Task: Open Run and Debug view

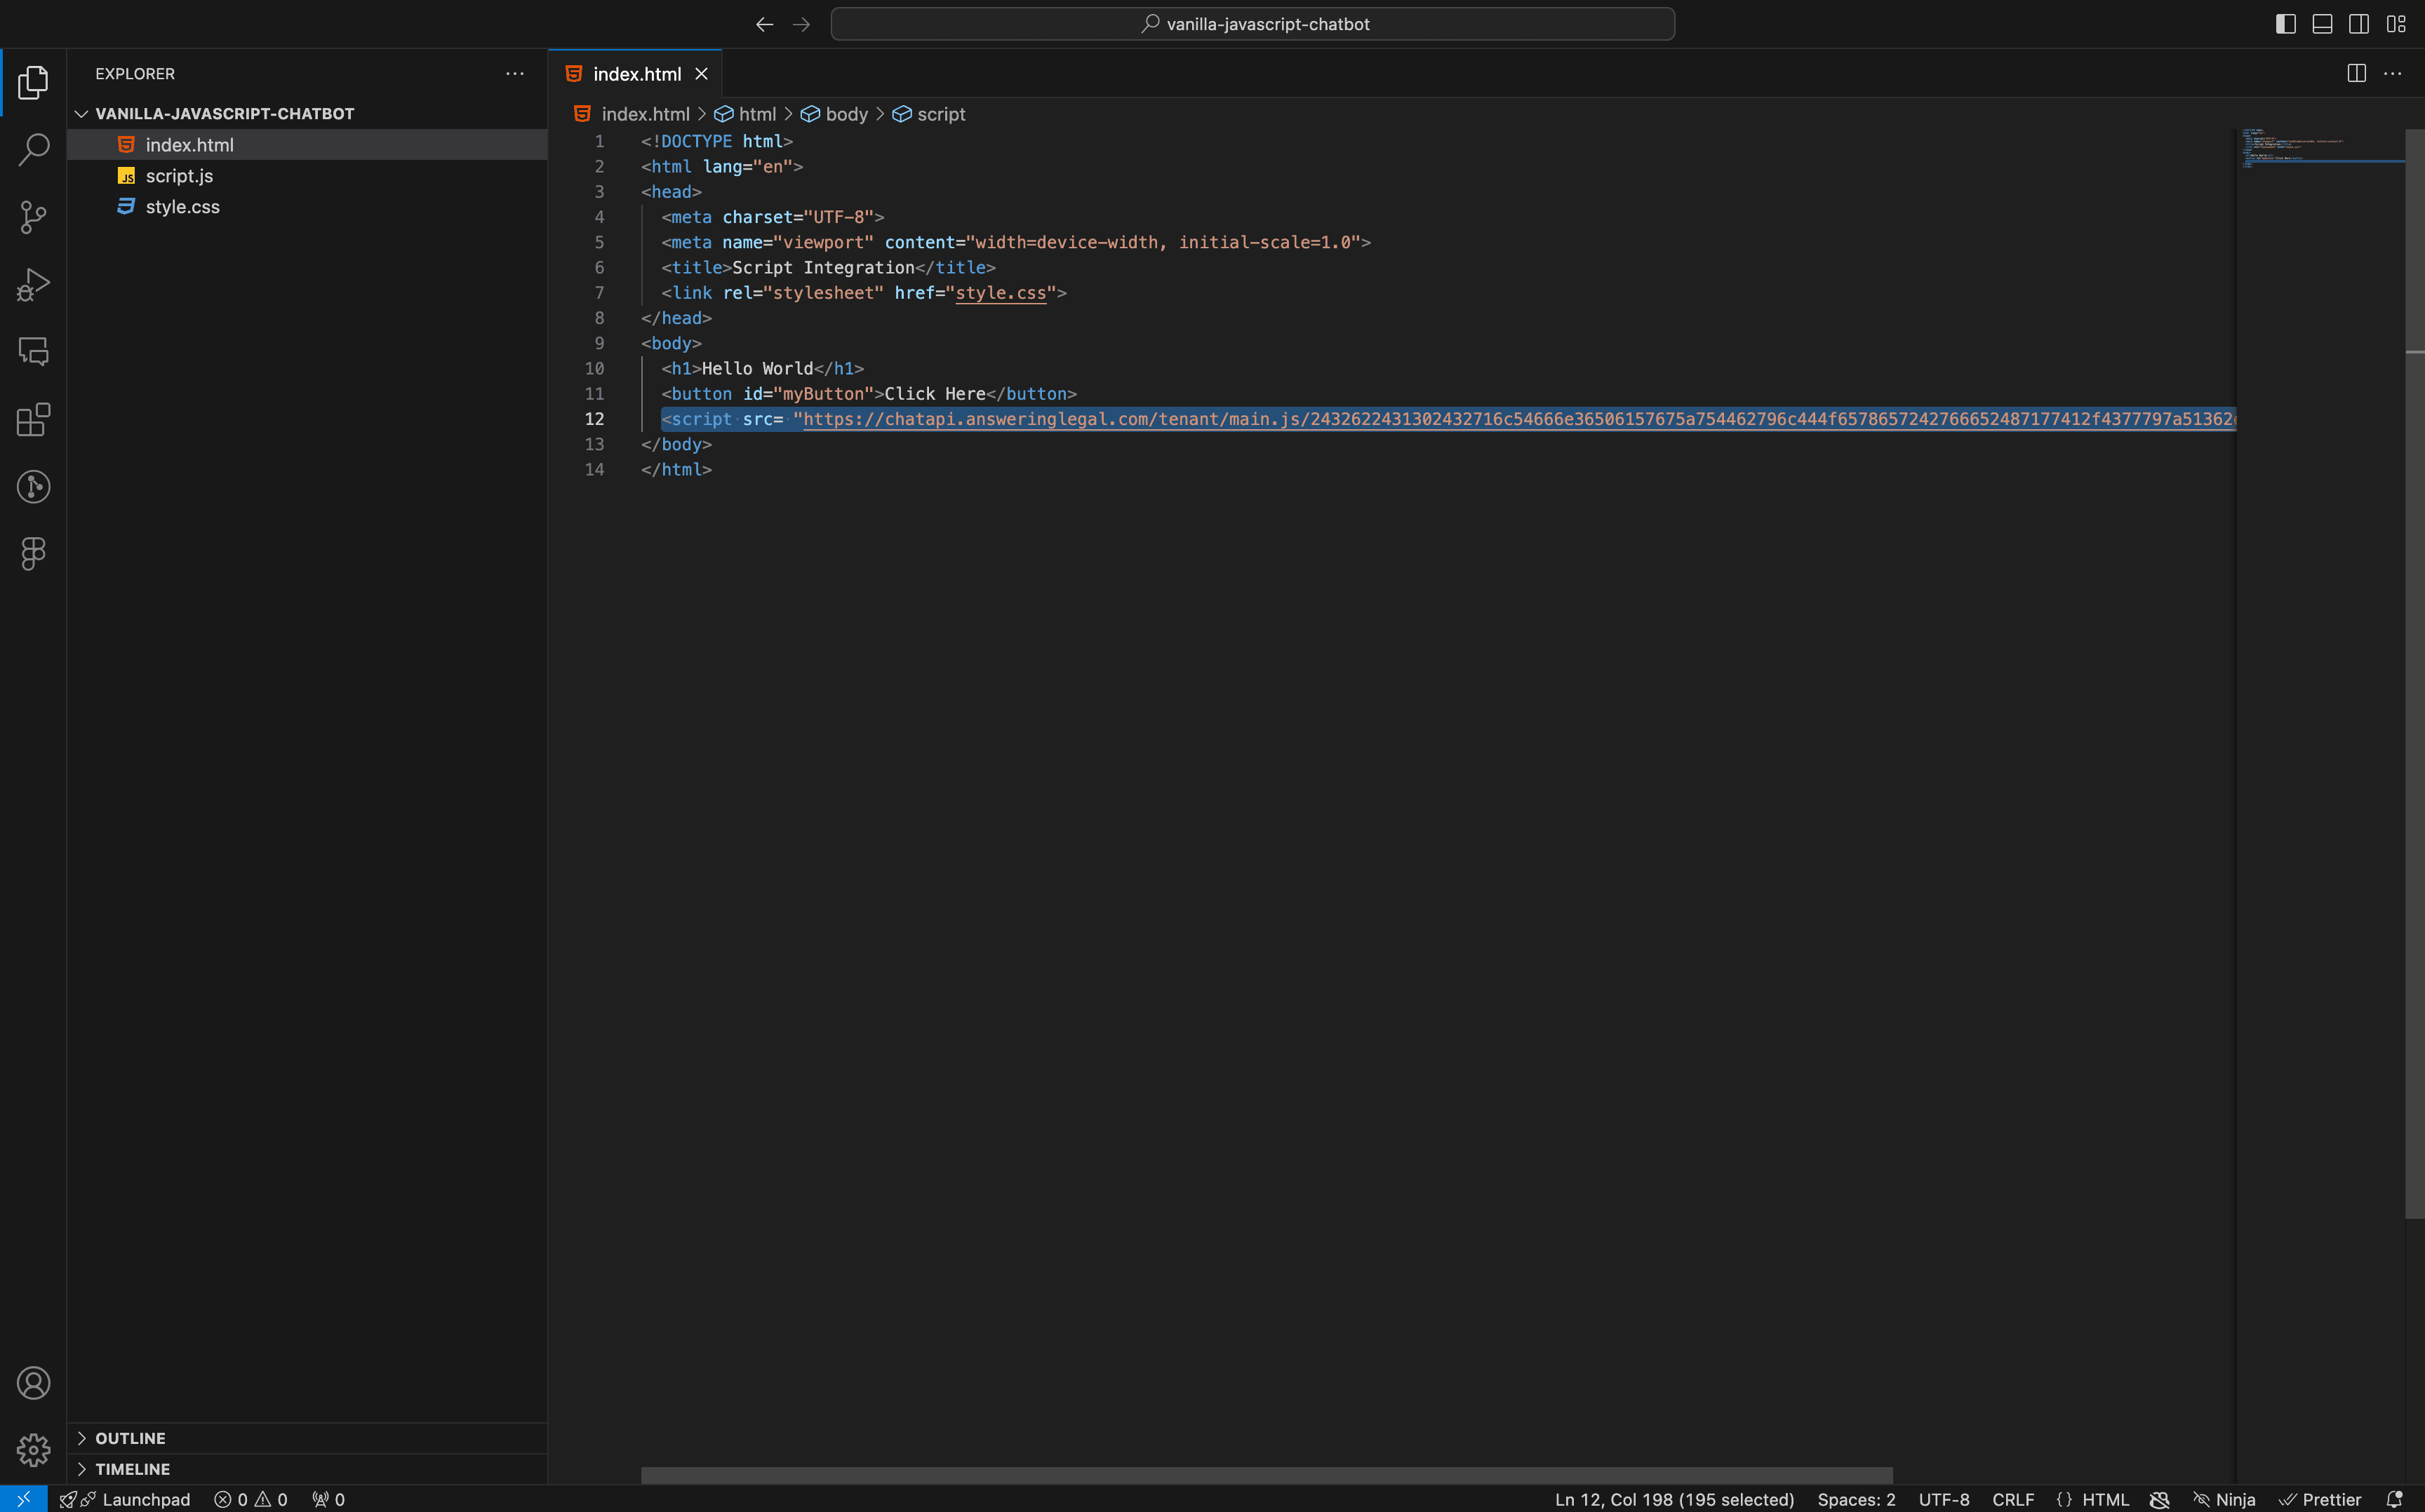Action: coord(33,285)
